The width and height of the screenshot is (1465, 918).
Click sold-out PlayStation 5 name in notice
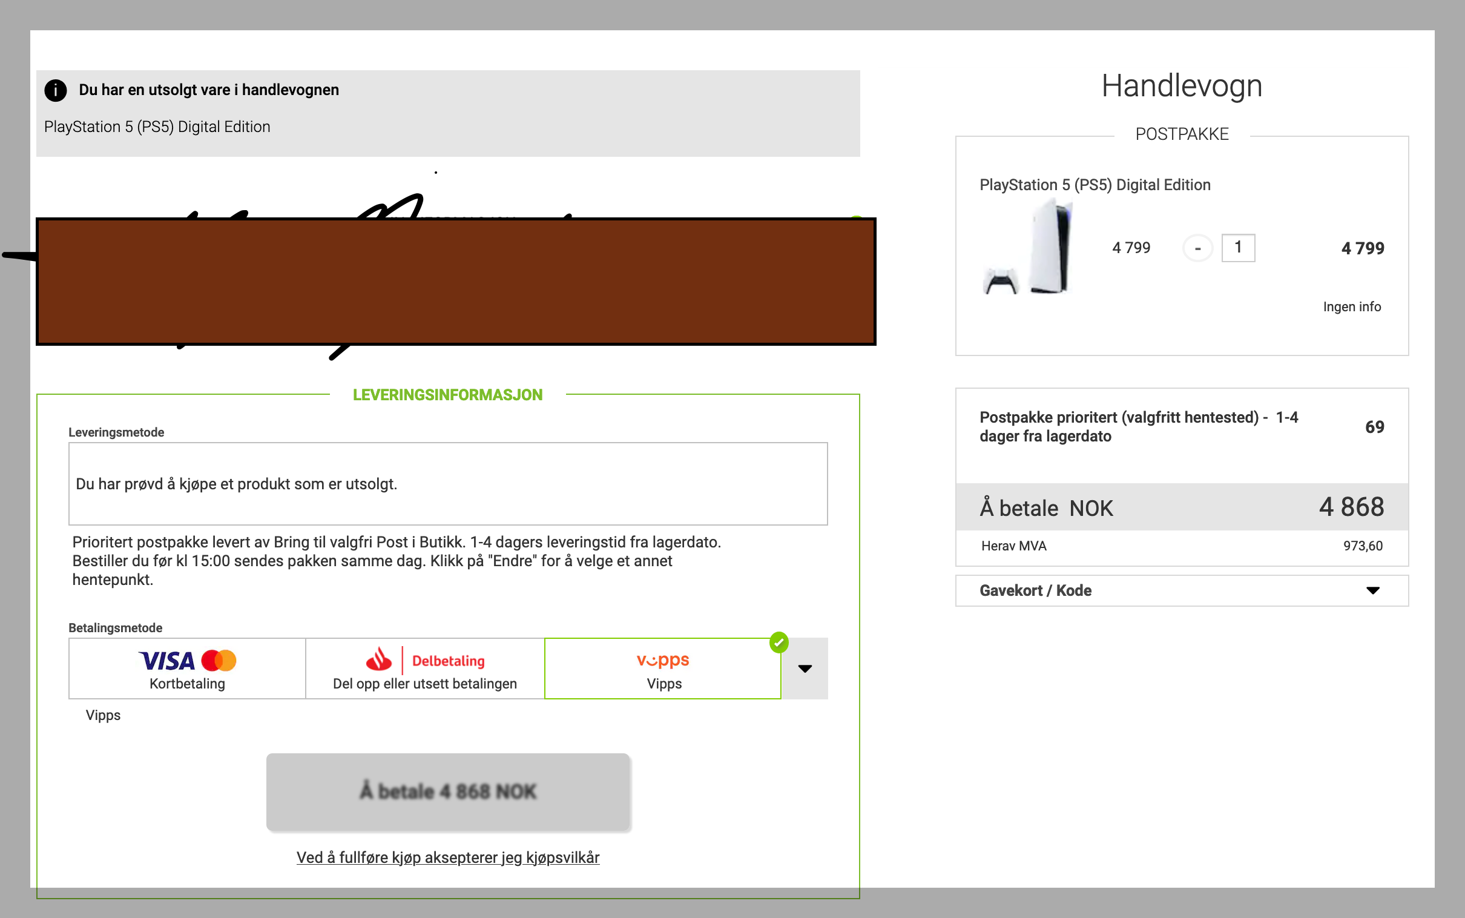point(157,127)
